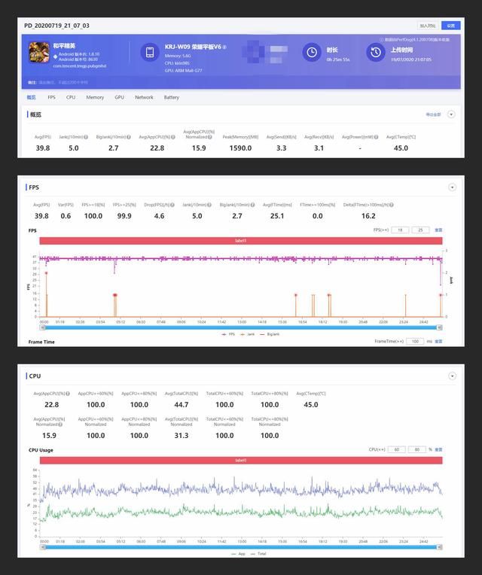Toggle App series in CPU chart legend
482x575 pixels.
pyautogui.click(x=239, y=554)
